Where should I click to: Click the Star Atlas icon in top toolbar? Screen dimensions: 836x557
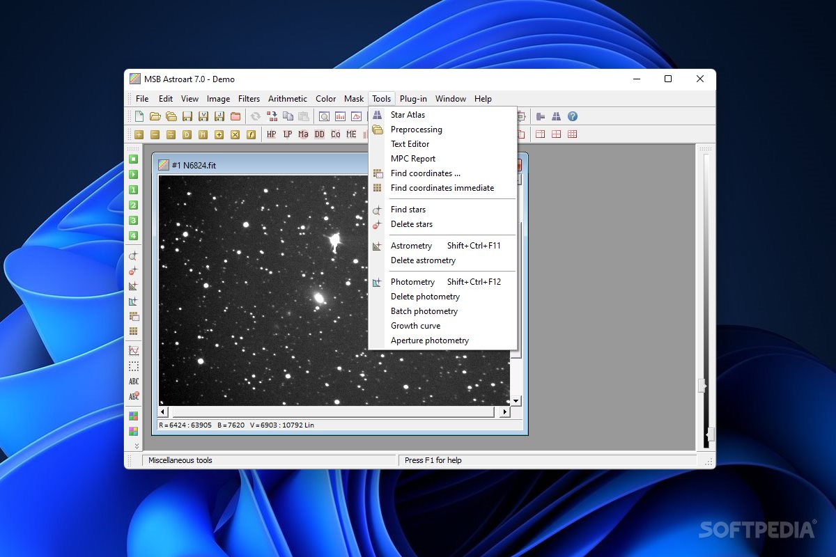[x=556, y=116]
